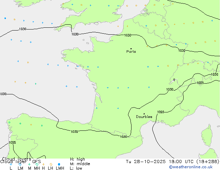Click the orange plus H legend symbol
The image size is (220, 170).
tap(43, 164)
